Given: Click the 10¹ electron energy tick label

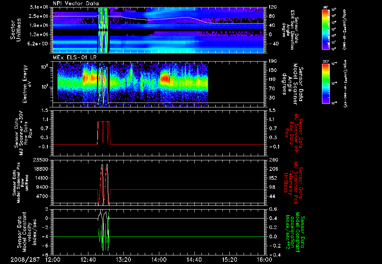Looking at the screenshot, I should (44, 87).
